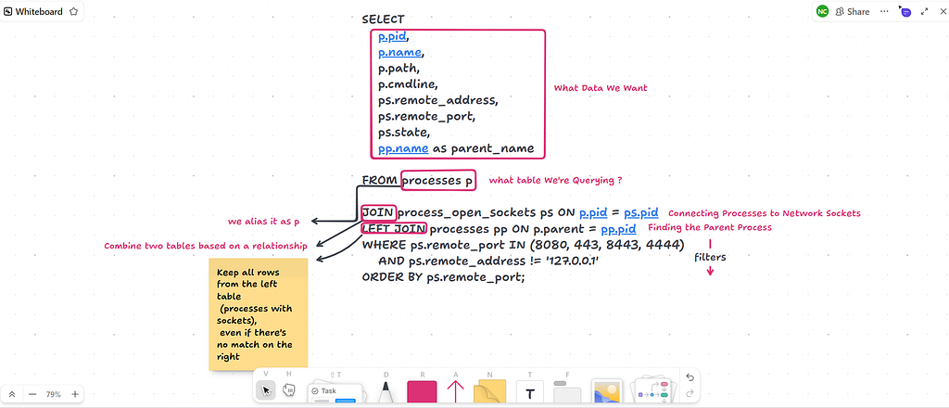Screen dimensions: 949x408
Task: Add a yellow sticky note
Action: click(489, 391)
